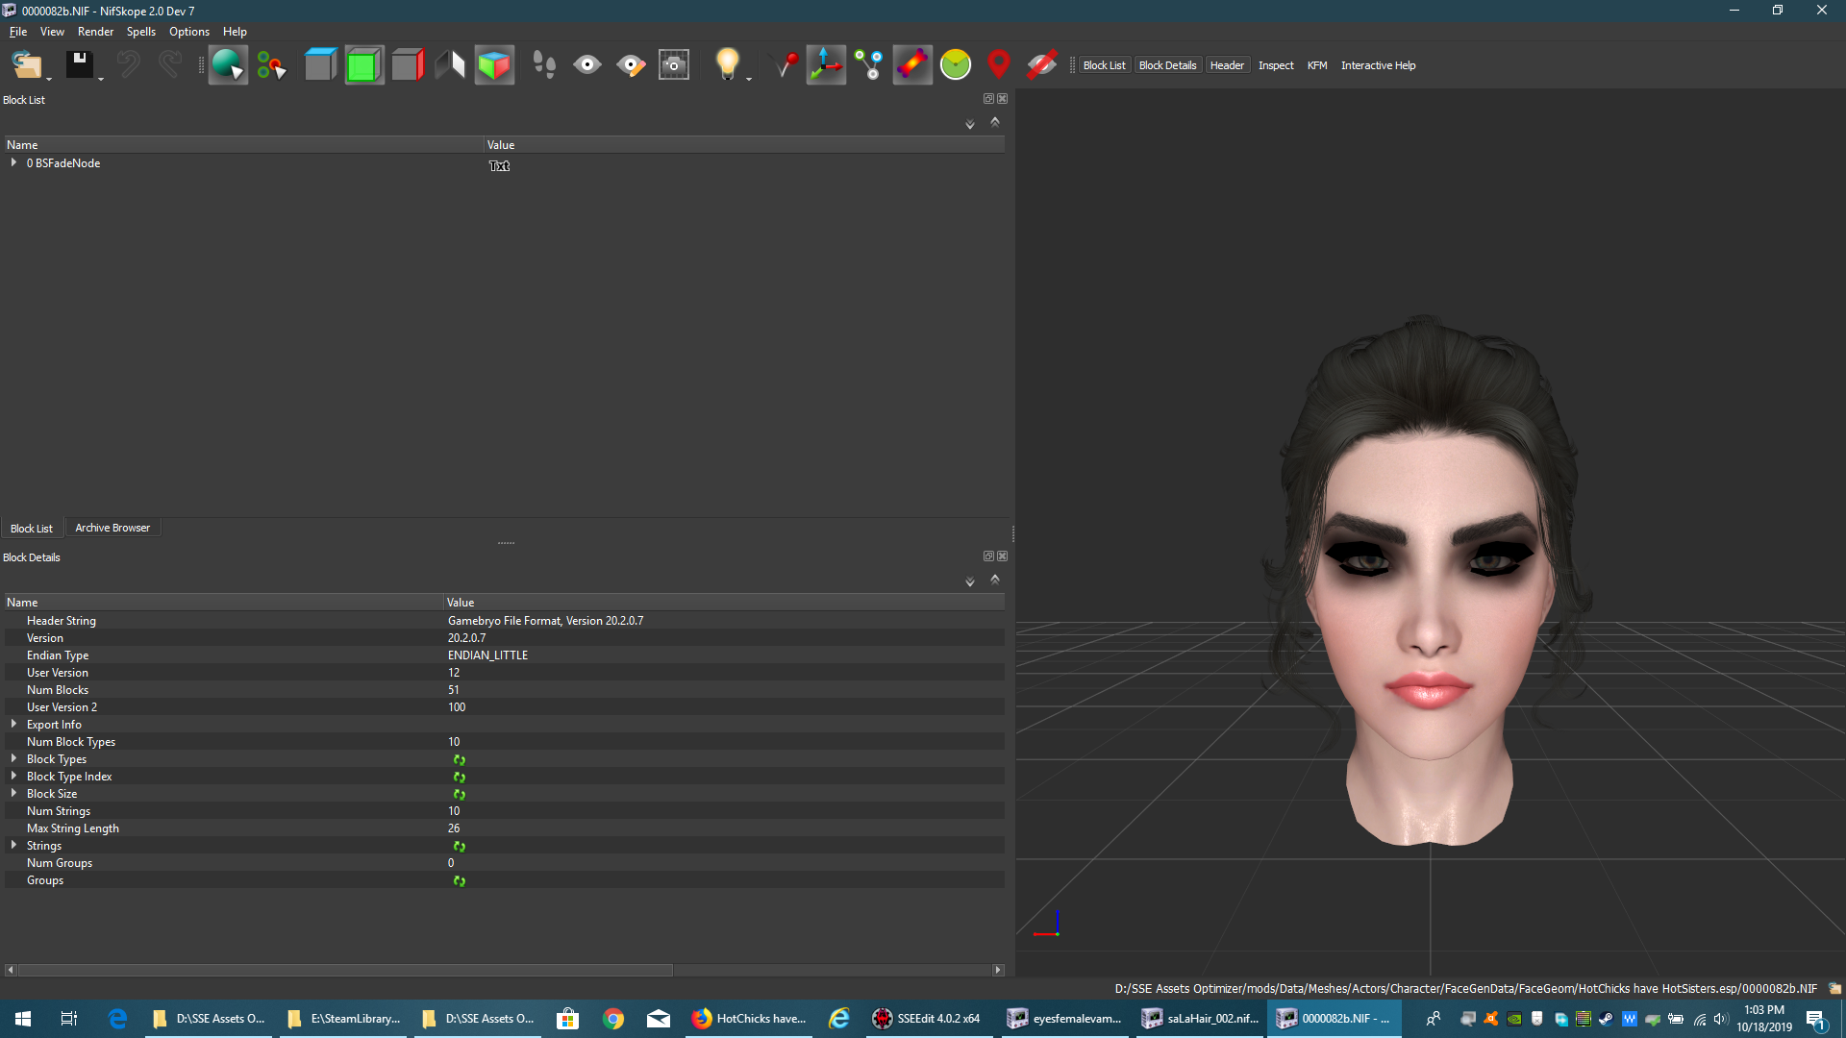Toggle show nodes connected-dots button
The width and height of the screenshot is (1846, 1038).
coord(869,65)
